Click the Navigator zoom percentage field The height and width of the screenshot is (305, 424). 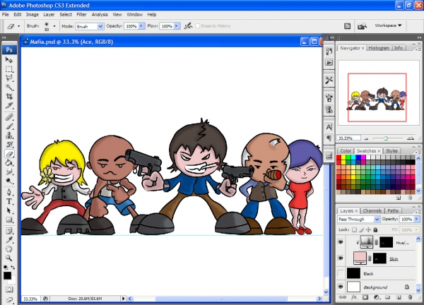[x=348, y=138]
